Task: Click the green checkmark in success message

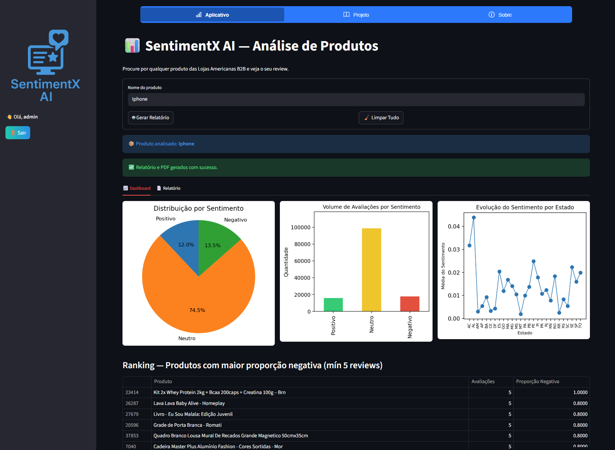Action: [131, 168]
